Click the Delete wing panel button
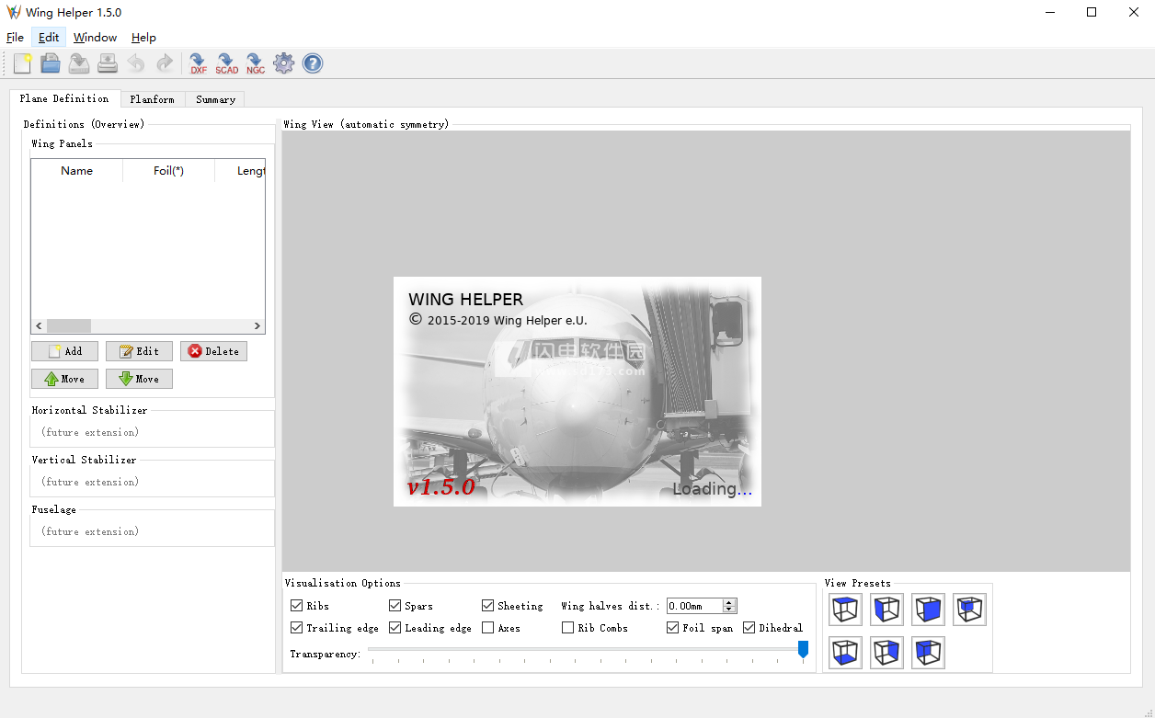The height and width of the screenshot is (718, 1155). tap(213, 351)
